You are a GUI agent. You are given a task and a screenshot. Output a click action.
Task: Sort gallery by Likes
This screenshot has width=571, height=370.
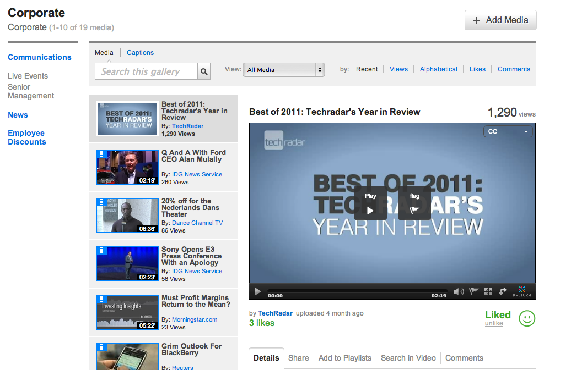[477, 69]
